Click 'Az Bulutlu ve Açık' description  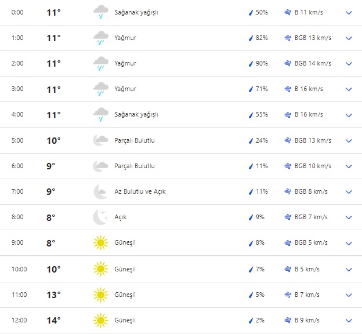140,191
